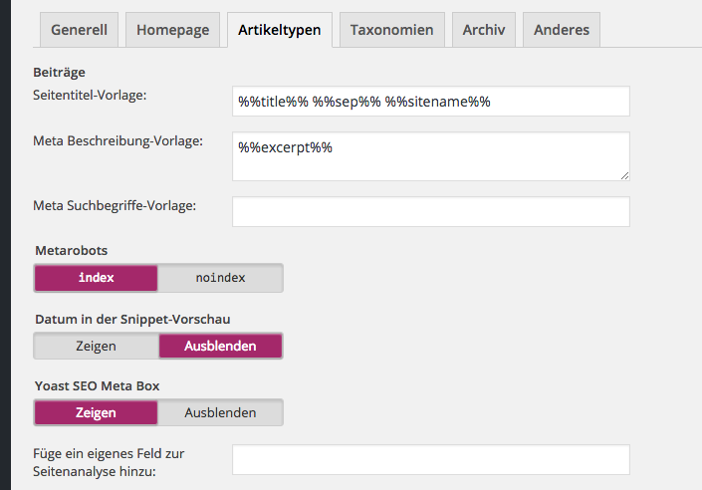The height and width of the screenshot is (490, 702).
Task: Click the custom Seitenanalyse field input
Action: pyautogui.click(x=430, y=459)
